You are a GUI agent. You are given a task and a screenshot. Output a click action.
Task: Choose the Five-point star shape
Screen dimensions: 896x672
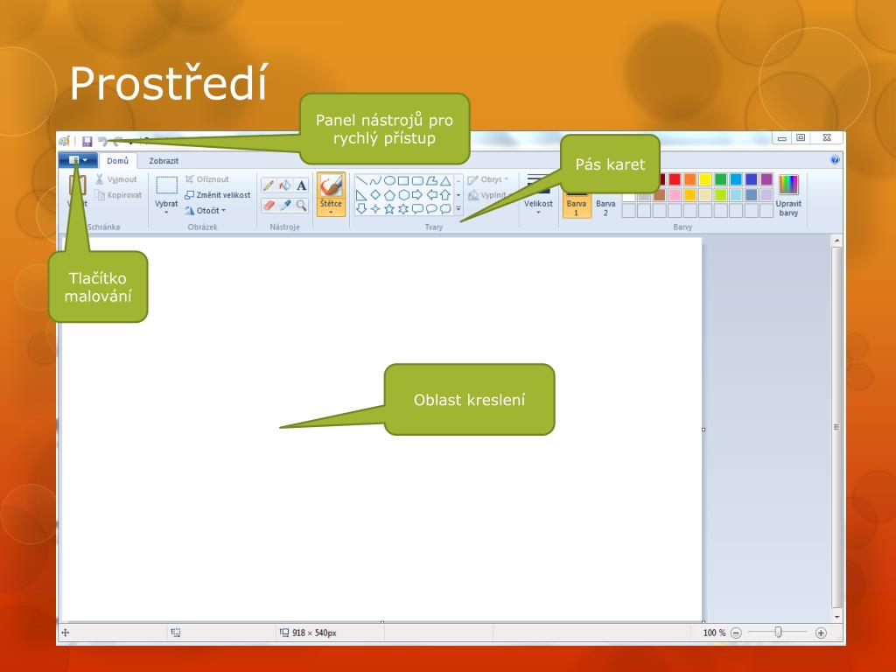389,209
